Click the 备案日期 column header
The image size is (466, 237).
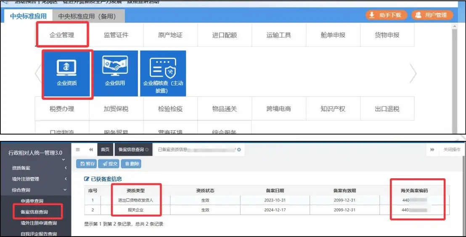pos(275,190)
